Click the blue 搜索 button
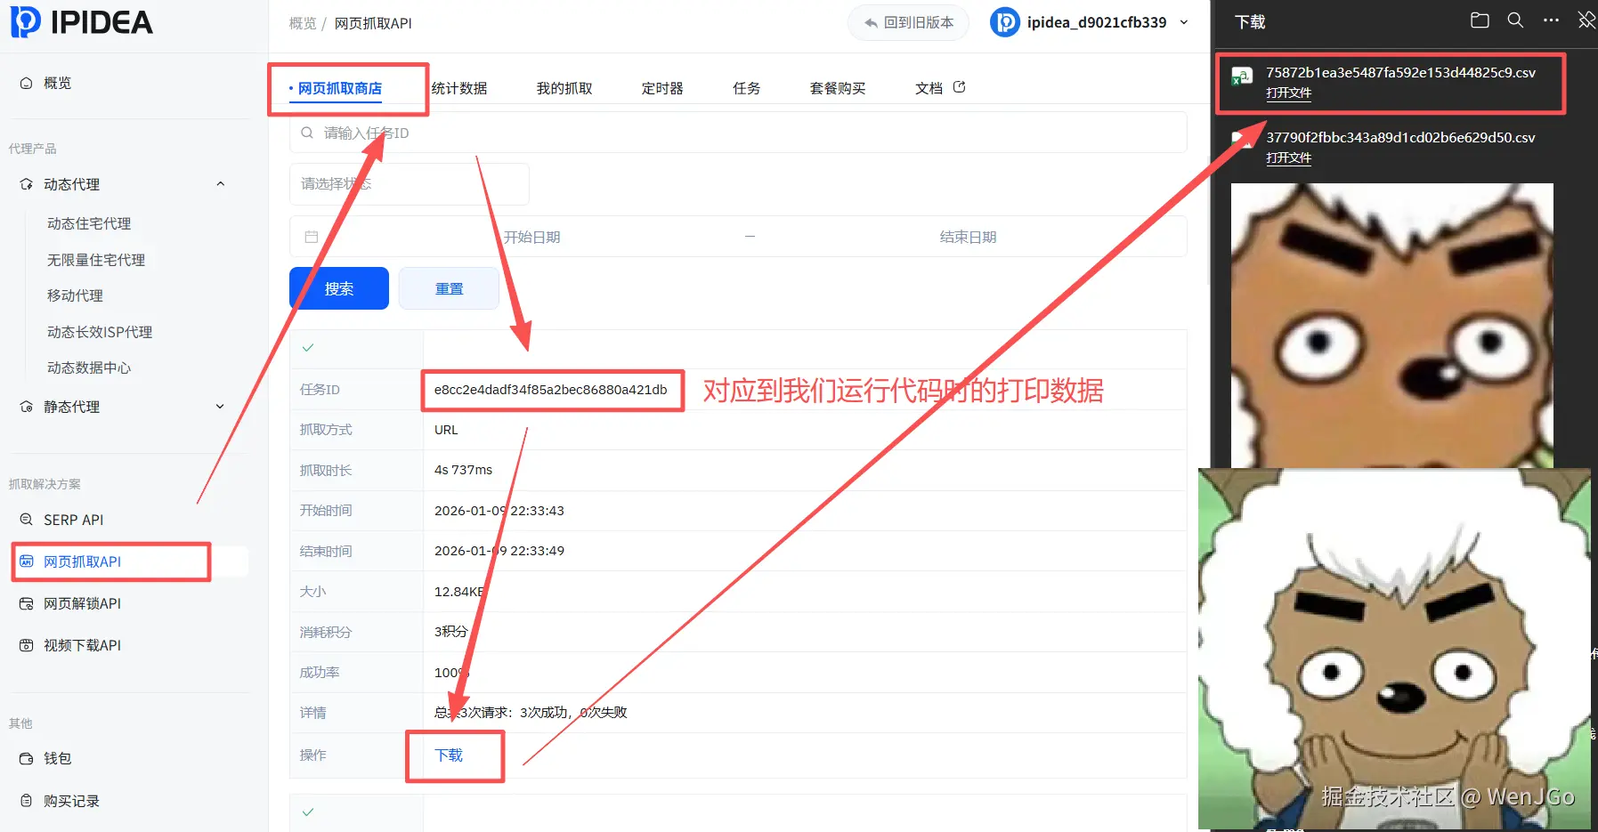 click(x=339, y=288)
